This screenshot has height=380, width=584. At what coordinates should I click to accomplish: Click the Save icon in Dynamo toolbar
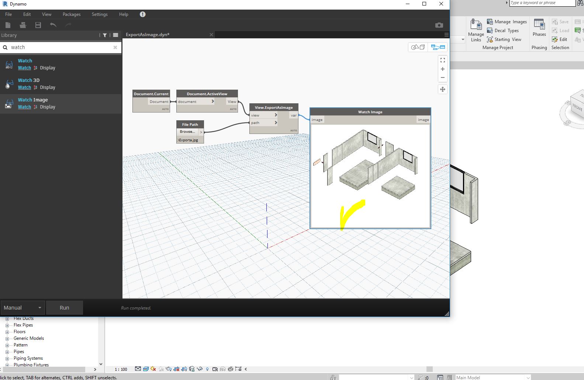coord(38,25)
